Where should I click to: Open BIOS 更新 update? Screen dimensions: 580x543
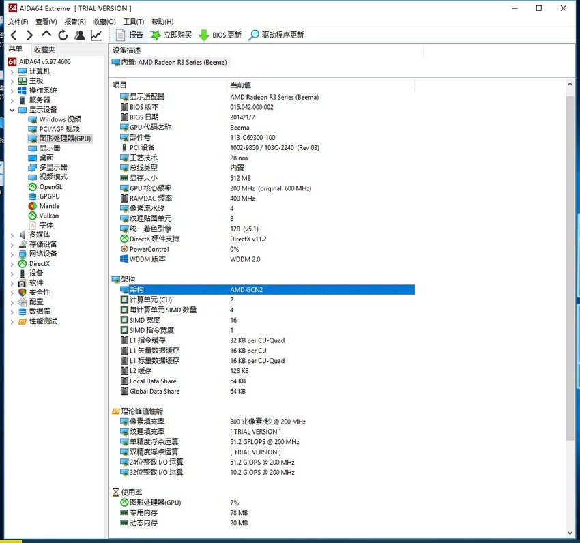pos(220,35)
